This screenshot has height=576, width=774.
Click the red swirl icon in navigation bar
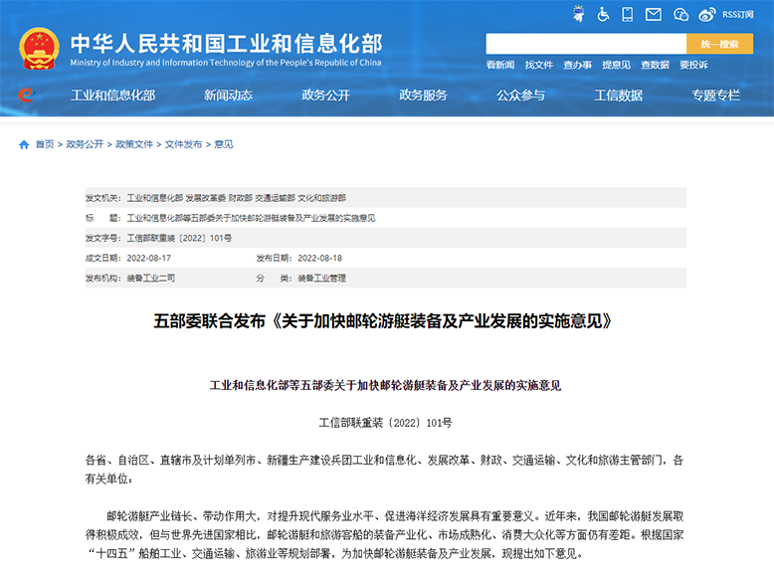click(x=26, y=95)
